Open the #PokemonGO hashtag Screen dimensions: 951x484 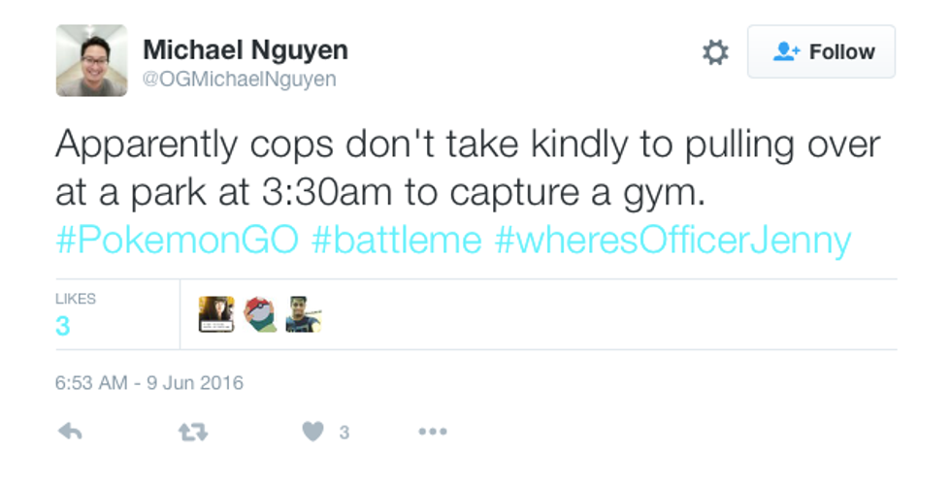(x=177, y=240)
